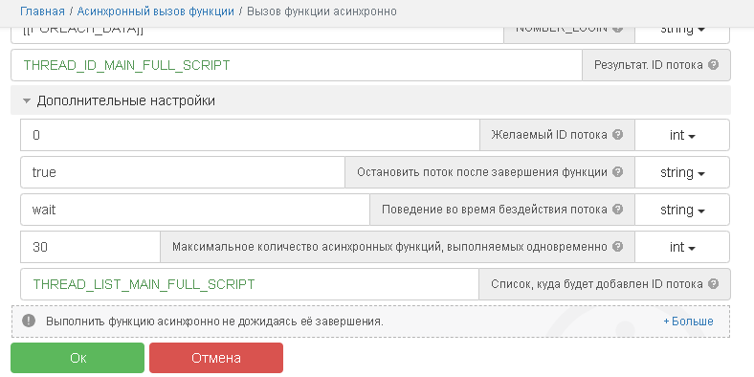Open type dropdown for Остановить поток row
Viewport: 754px width, 377px height.
point(682,172)
